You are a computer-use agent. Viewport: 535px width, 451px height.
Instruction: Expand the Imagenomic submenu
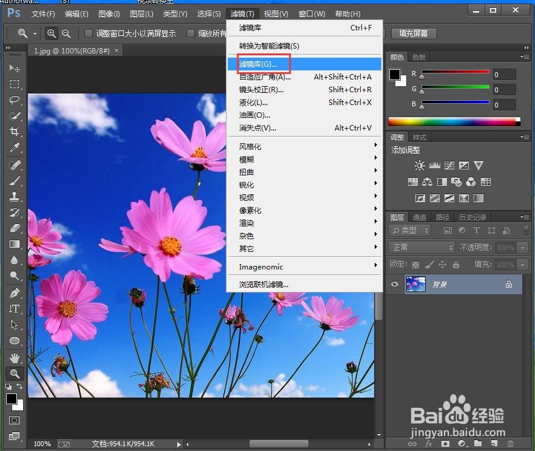pyautogui.click(x=305, y=267)
